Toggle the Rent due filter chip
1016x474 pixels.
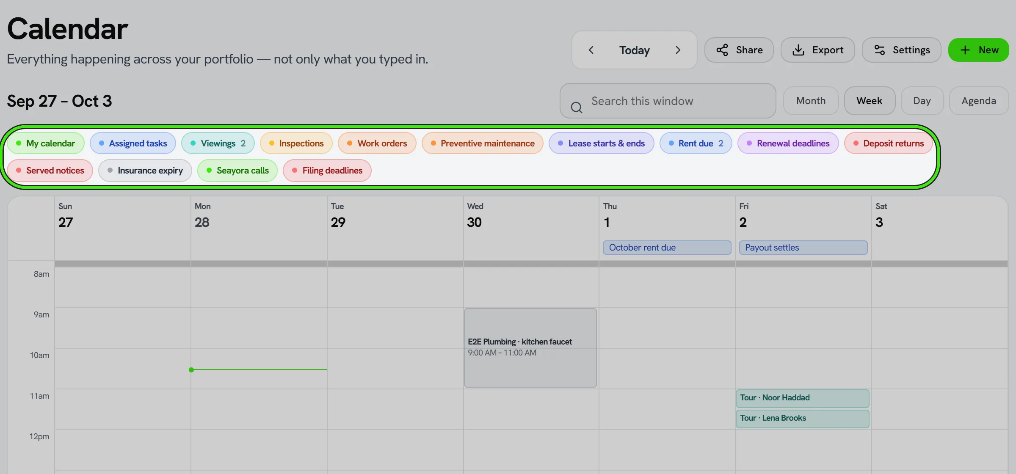(696, 143)
